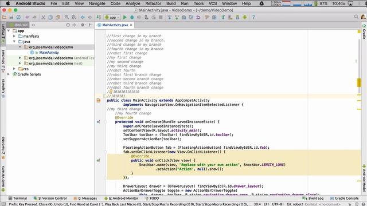This screenshot has width=367, height=206.
Task: Open the File menu
Action: click(53, 3)
